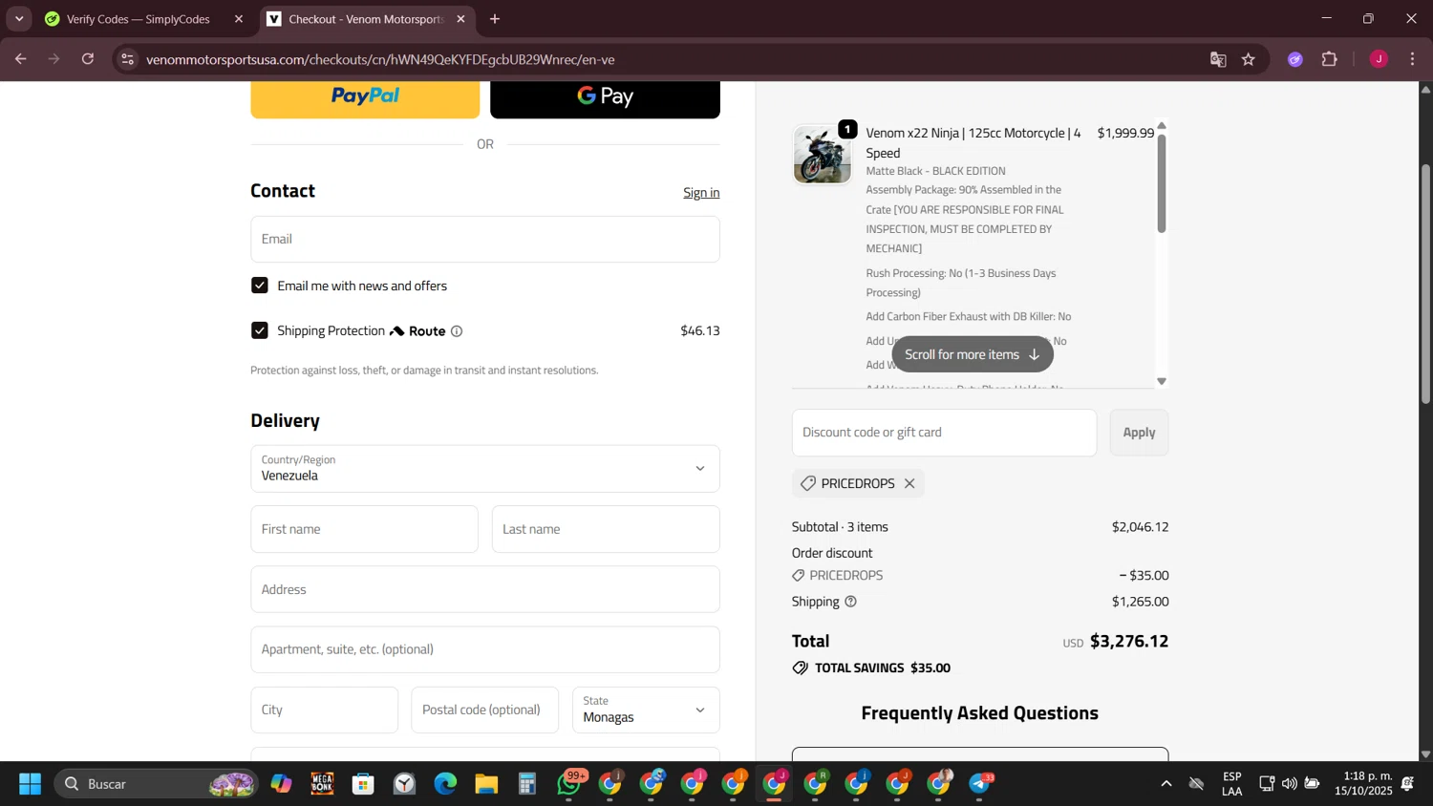This screenshot has height=806, width=1433.
Task: Close the Verify Codes SimplyCodes tab
Action: tap(239, 19)
